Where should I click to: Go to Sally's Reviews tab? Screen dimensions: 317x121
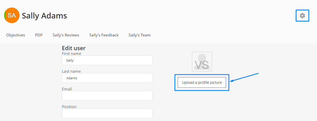(66, 35)
